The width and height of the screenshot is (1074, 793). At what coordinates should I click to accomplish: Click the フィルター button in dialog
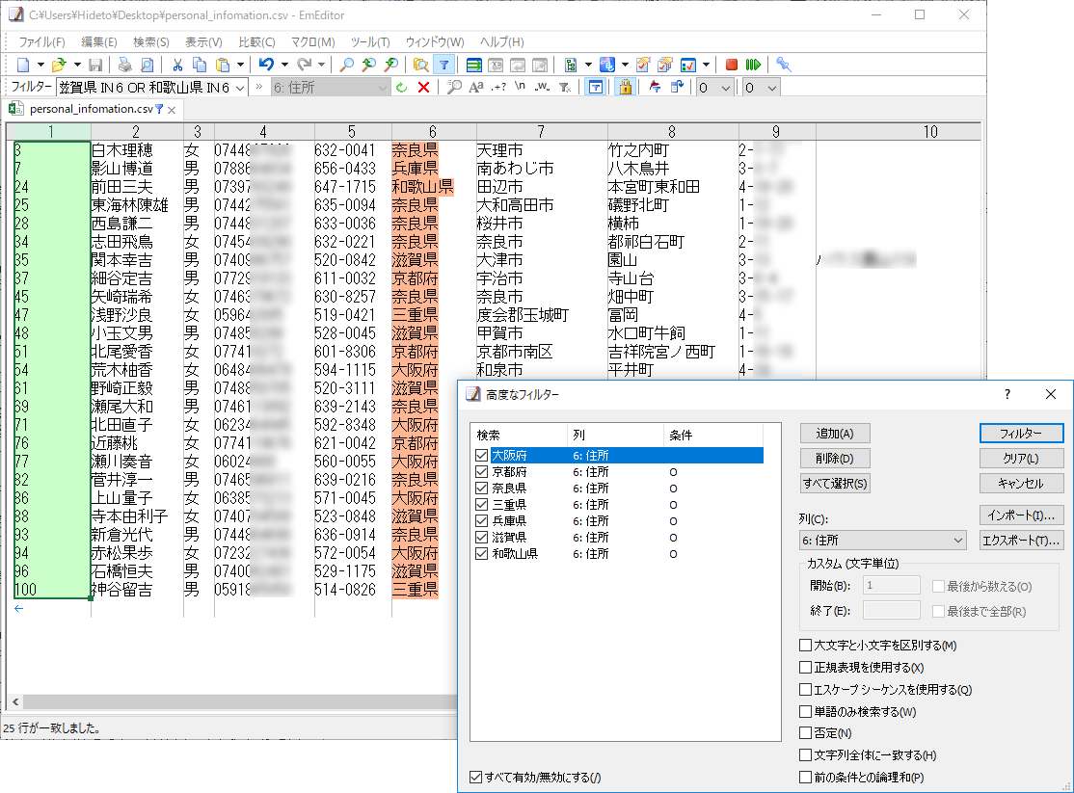tap(1021, 434)
